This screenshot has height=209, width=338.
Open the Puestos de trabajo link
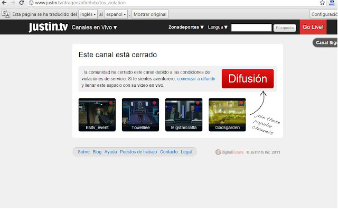[x=138, y=152]
